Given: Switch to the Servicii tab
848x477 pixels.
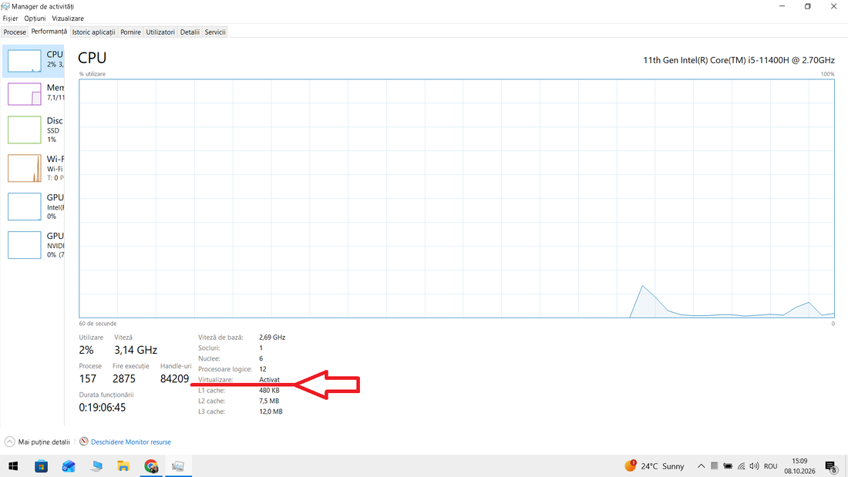Looking at the screenshot, I should click(x=215, y=32).
